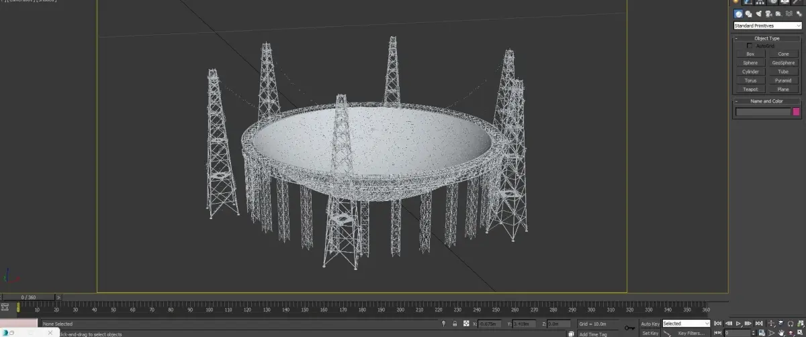Image resolution: width=806 pixels, height=337 pixels.
Task: Open the Hierarchy panel tab
Action: pos(760,2)
